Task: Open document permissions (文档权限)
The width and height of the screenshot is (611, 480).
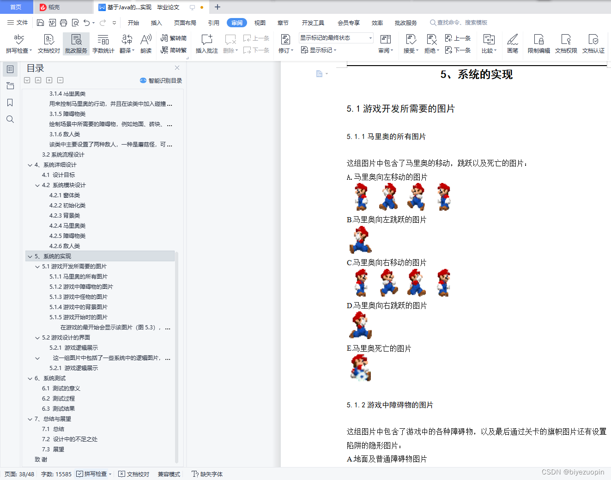Action: [566, 44]
